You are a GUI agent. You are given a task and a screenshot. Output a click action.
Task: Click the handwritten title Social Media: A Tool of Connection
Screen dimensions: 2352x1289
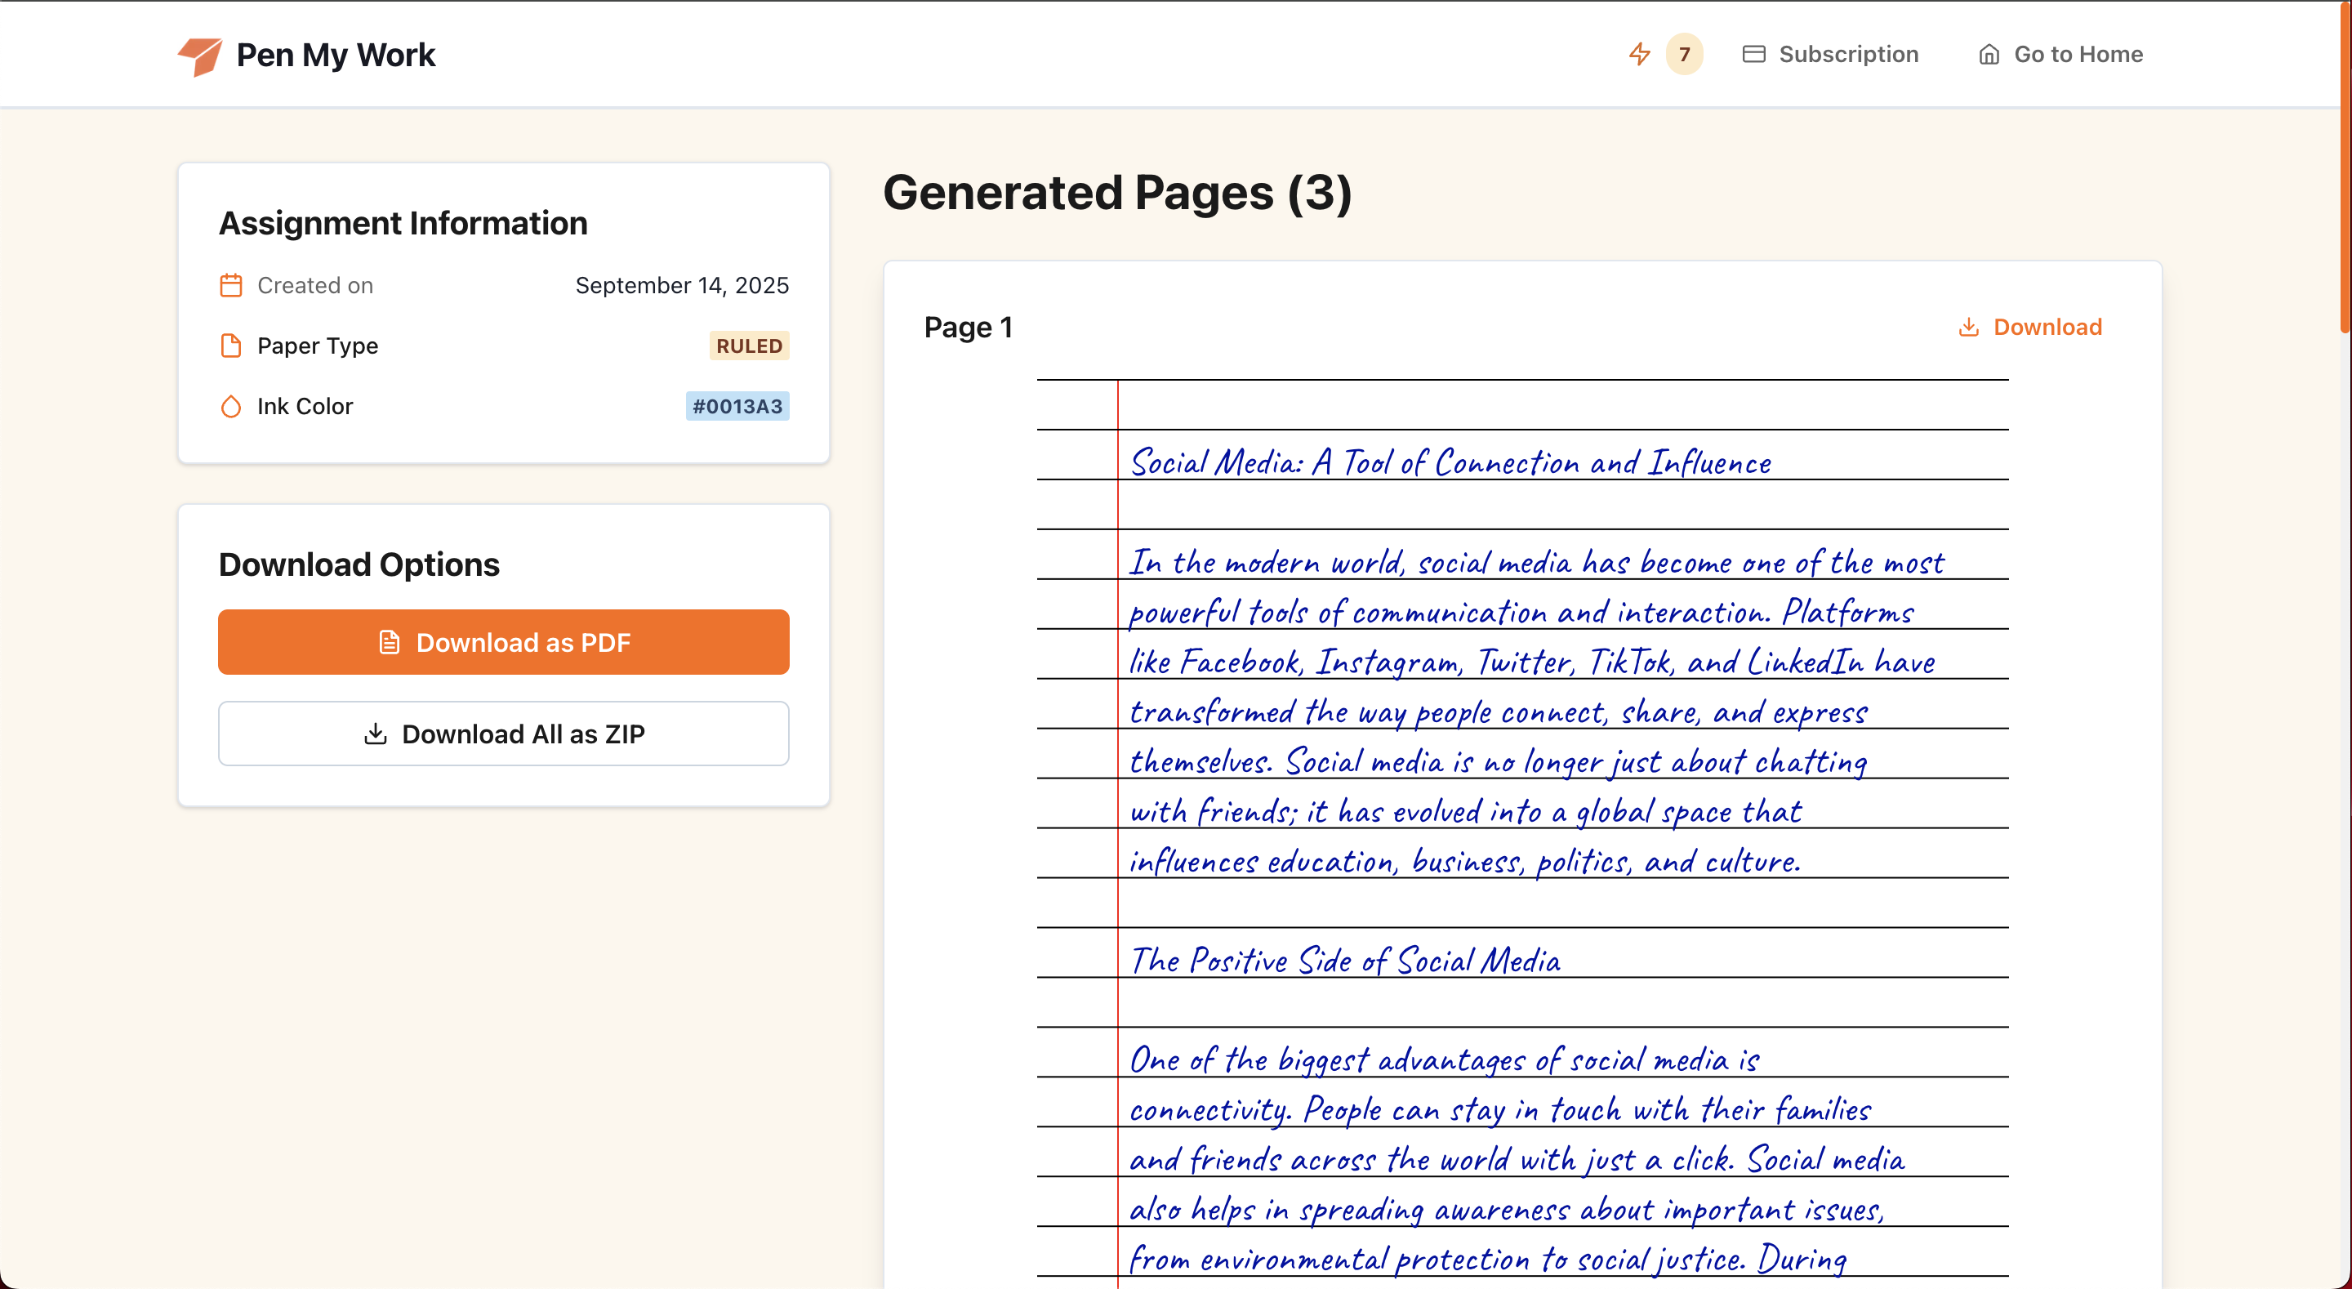[1451, 462]
